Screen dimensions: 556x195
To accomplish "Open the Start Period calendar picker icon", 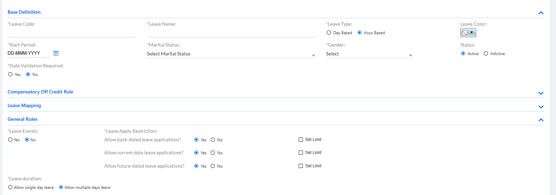I will (x=56, y=53).
